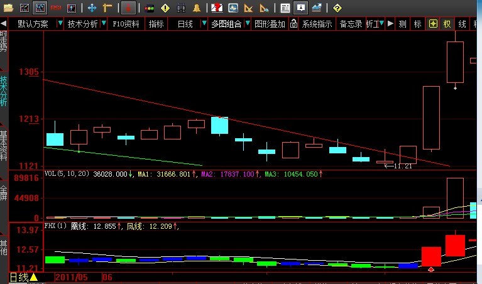Screen dimensions: 482x284
Task: Open the F10资料 menu item
Action: pyautogui.click(x=126, y=24)
